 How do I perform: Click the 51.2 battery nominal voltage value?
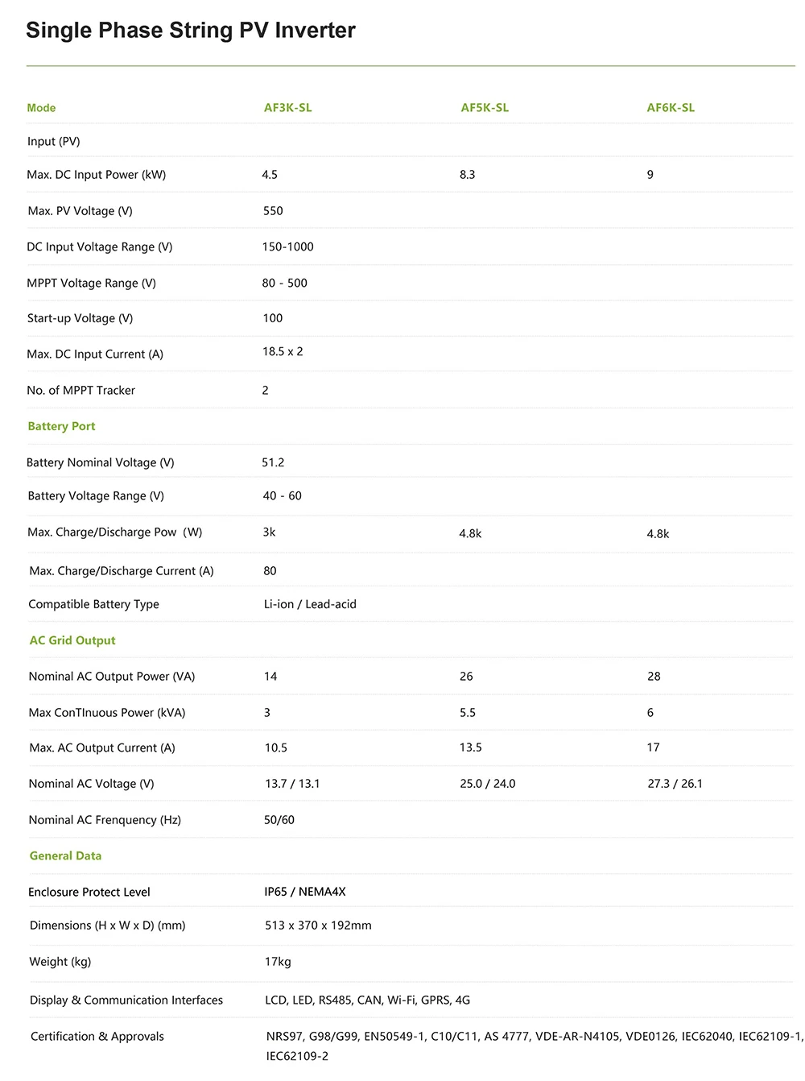pyautogui.click(x=273, y=462)
